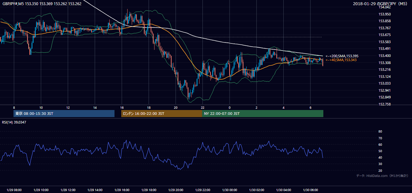Click the 153.308 price axis label
Image resolution: width=412 pixels, height=193 pixels.
coord(384,63)
